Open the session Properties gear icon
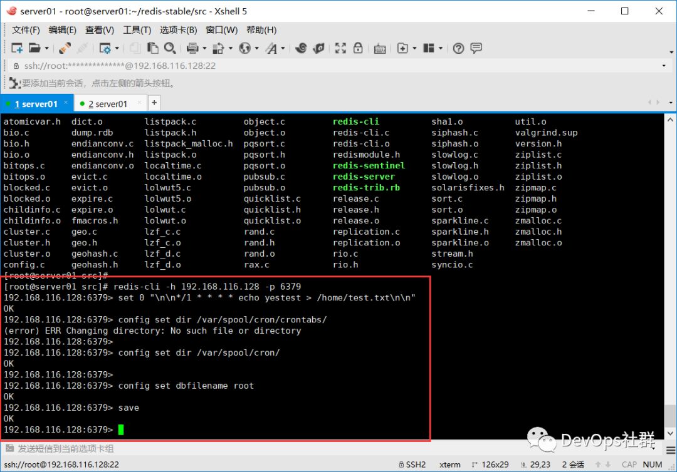This screenshot has width=677, height=472. (105, 48)
